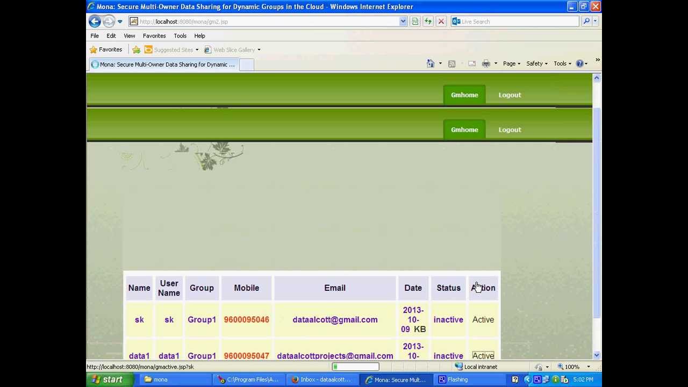
Task: Click the Read Mail icon
Action: (472, 63)
